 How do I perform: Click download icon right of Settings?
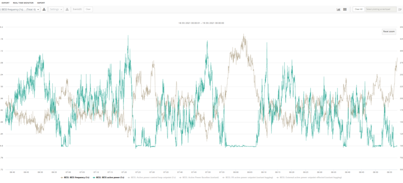pyautogui.click(x=67, y=9)
